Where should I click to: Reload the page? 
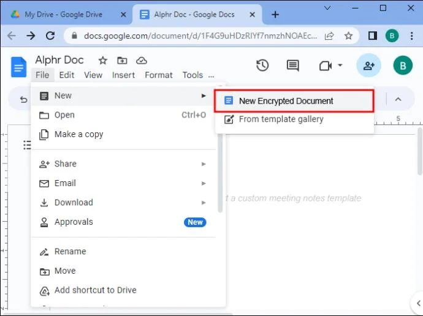click(50, 36)
